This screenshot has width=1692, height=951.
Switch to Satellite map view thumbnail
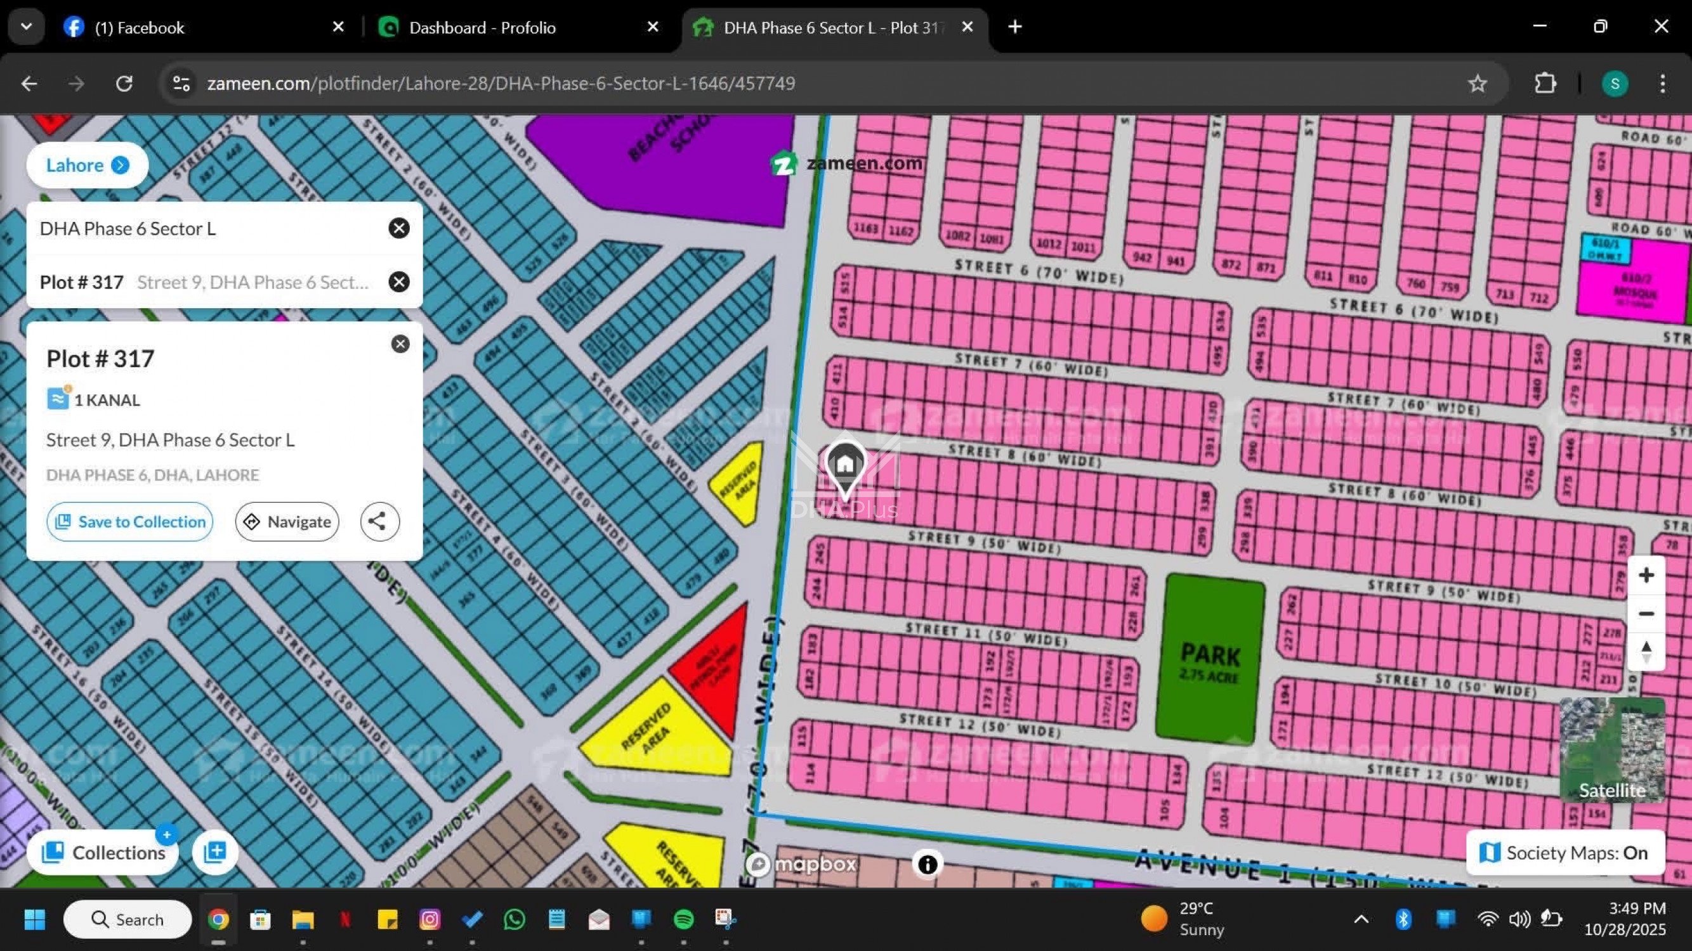1611,749
